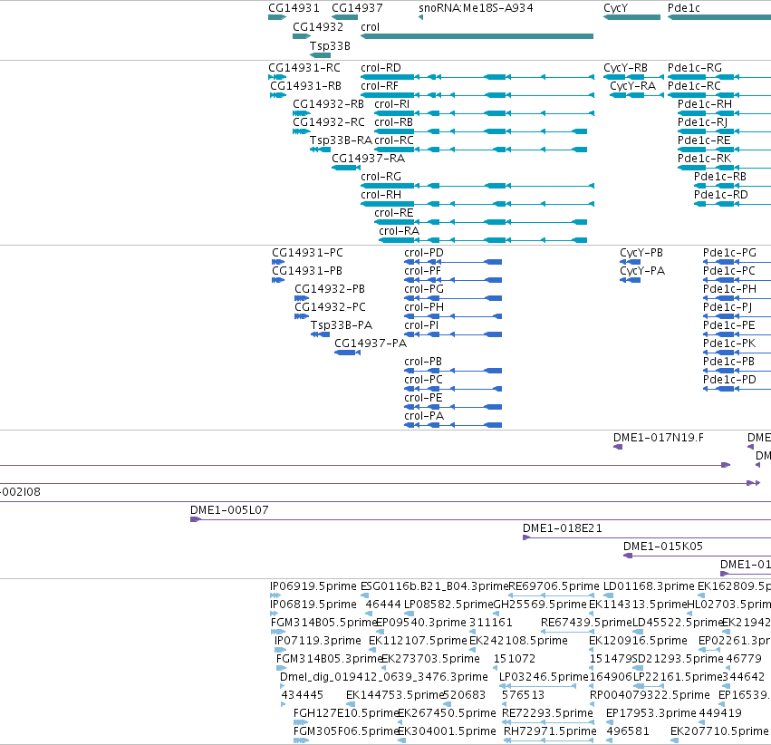Select the Pde1c-PD protein label
Viewport: 771px width, 745px height.
tap(729, 379)
